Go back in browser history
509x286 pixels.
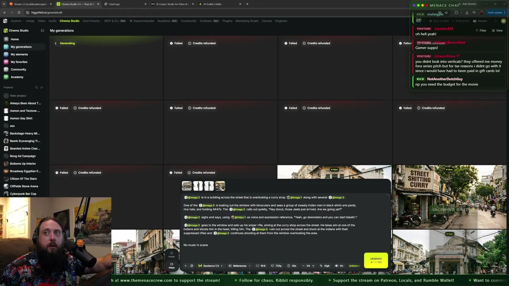4,12
